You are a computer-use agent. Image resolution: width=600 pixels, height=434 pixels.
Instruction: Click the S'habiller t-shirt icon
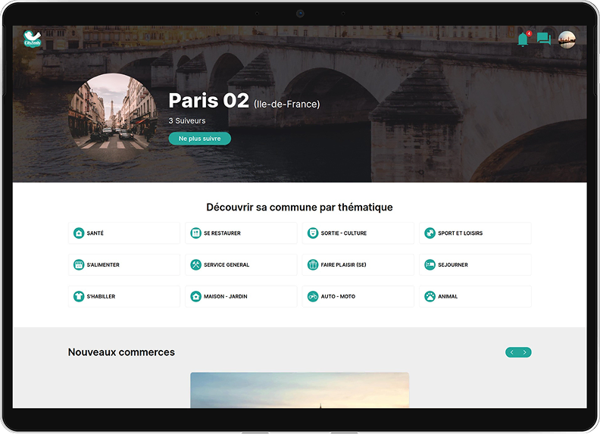79,297
